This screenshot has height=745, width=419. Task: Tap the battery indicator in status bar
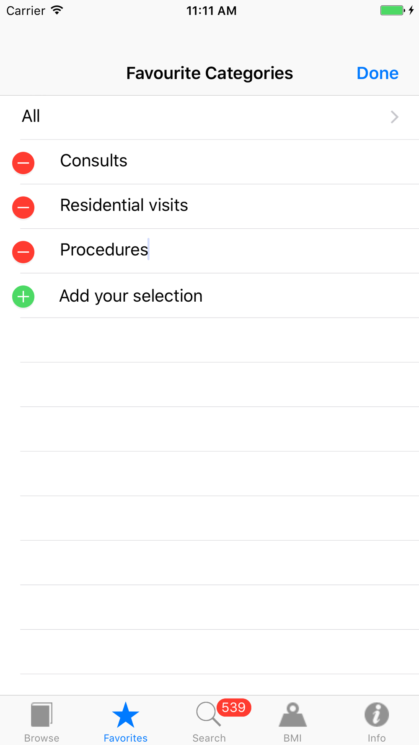point(392,10)
